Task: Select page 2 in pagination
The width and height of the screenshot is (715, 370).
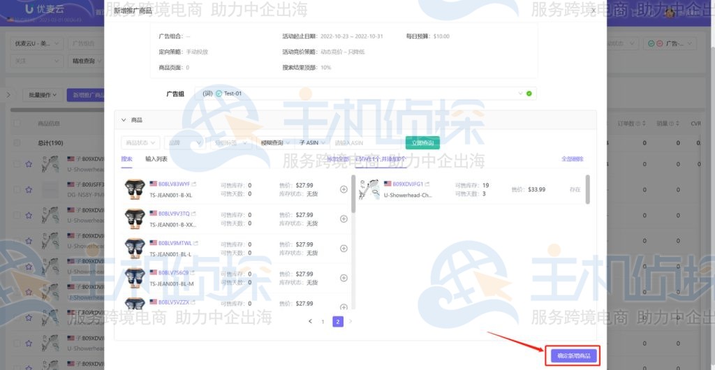Action: [338, 322]
